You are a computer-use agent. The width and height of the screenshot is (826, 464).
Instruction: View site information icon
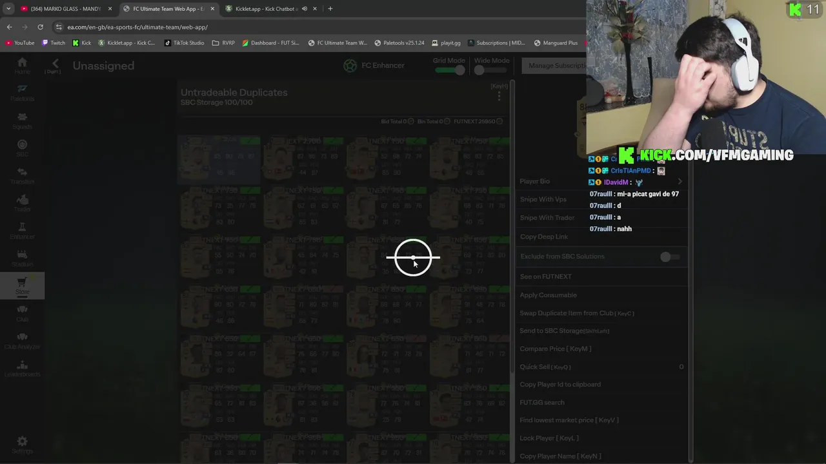(x=59, y=27)
